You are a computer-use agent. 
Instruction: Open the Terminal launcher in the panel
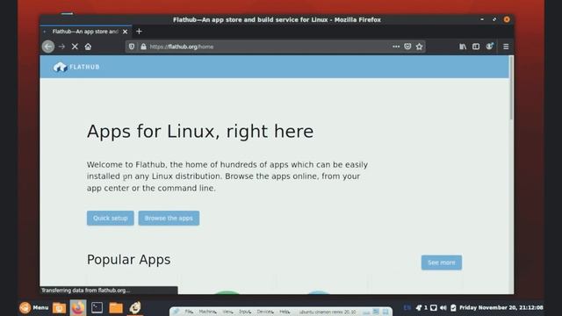[x=97, y=308]
